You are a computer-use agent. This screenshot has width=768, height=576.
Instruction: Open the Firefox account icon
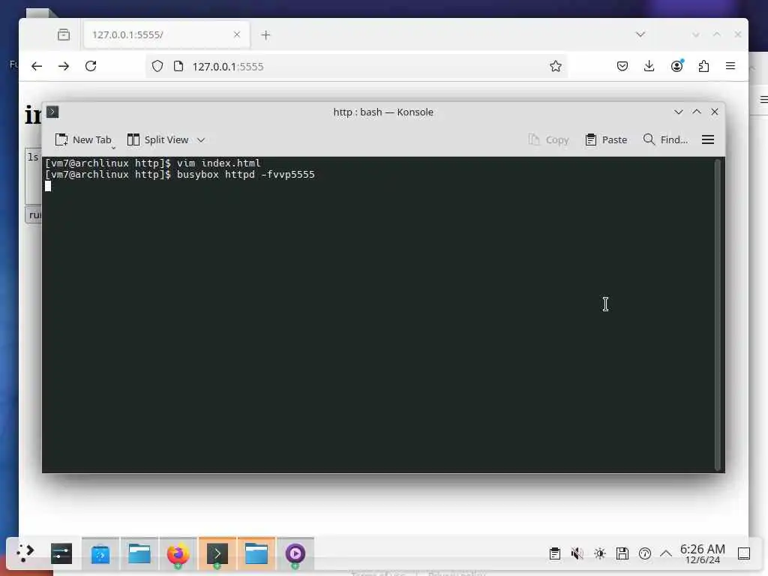click(677, 66)
